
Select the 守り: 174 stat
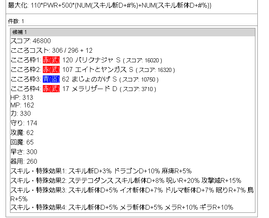[x=24, y=123]
